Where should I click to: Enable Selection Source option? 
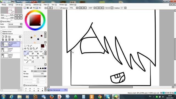pyautogui.click(x=1, y=34)
